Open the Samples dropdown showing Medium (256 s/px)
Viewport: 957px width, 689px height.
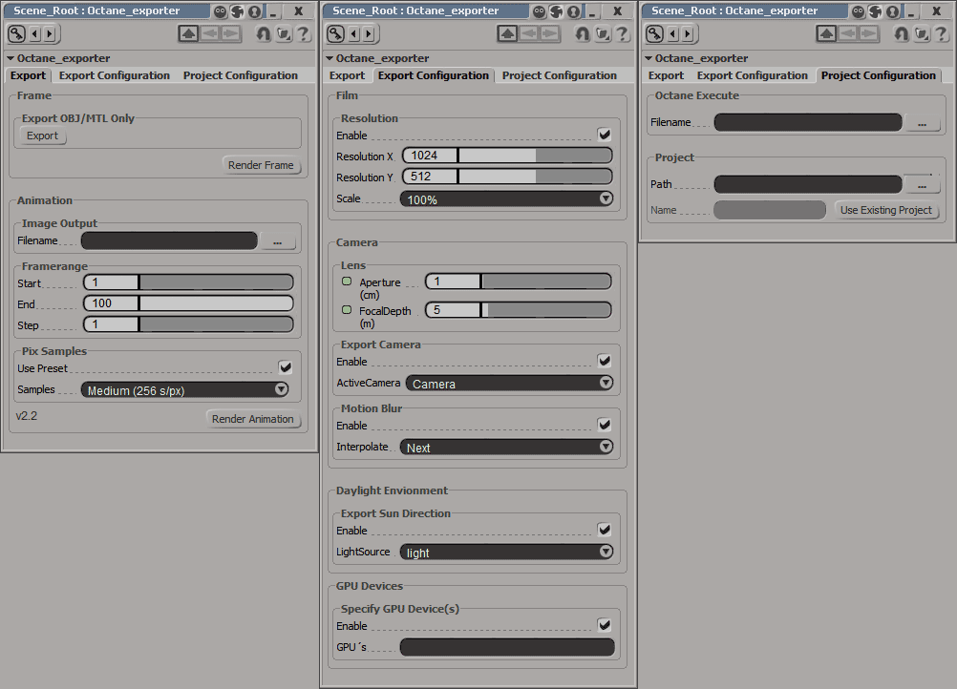(x=185, y=389)
